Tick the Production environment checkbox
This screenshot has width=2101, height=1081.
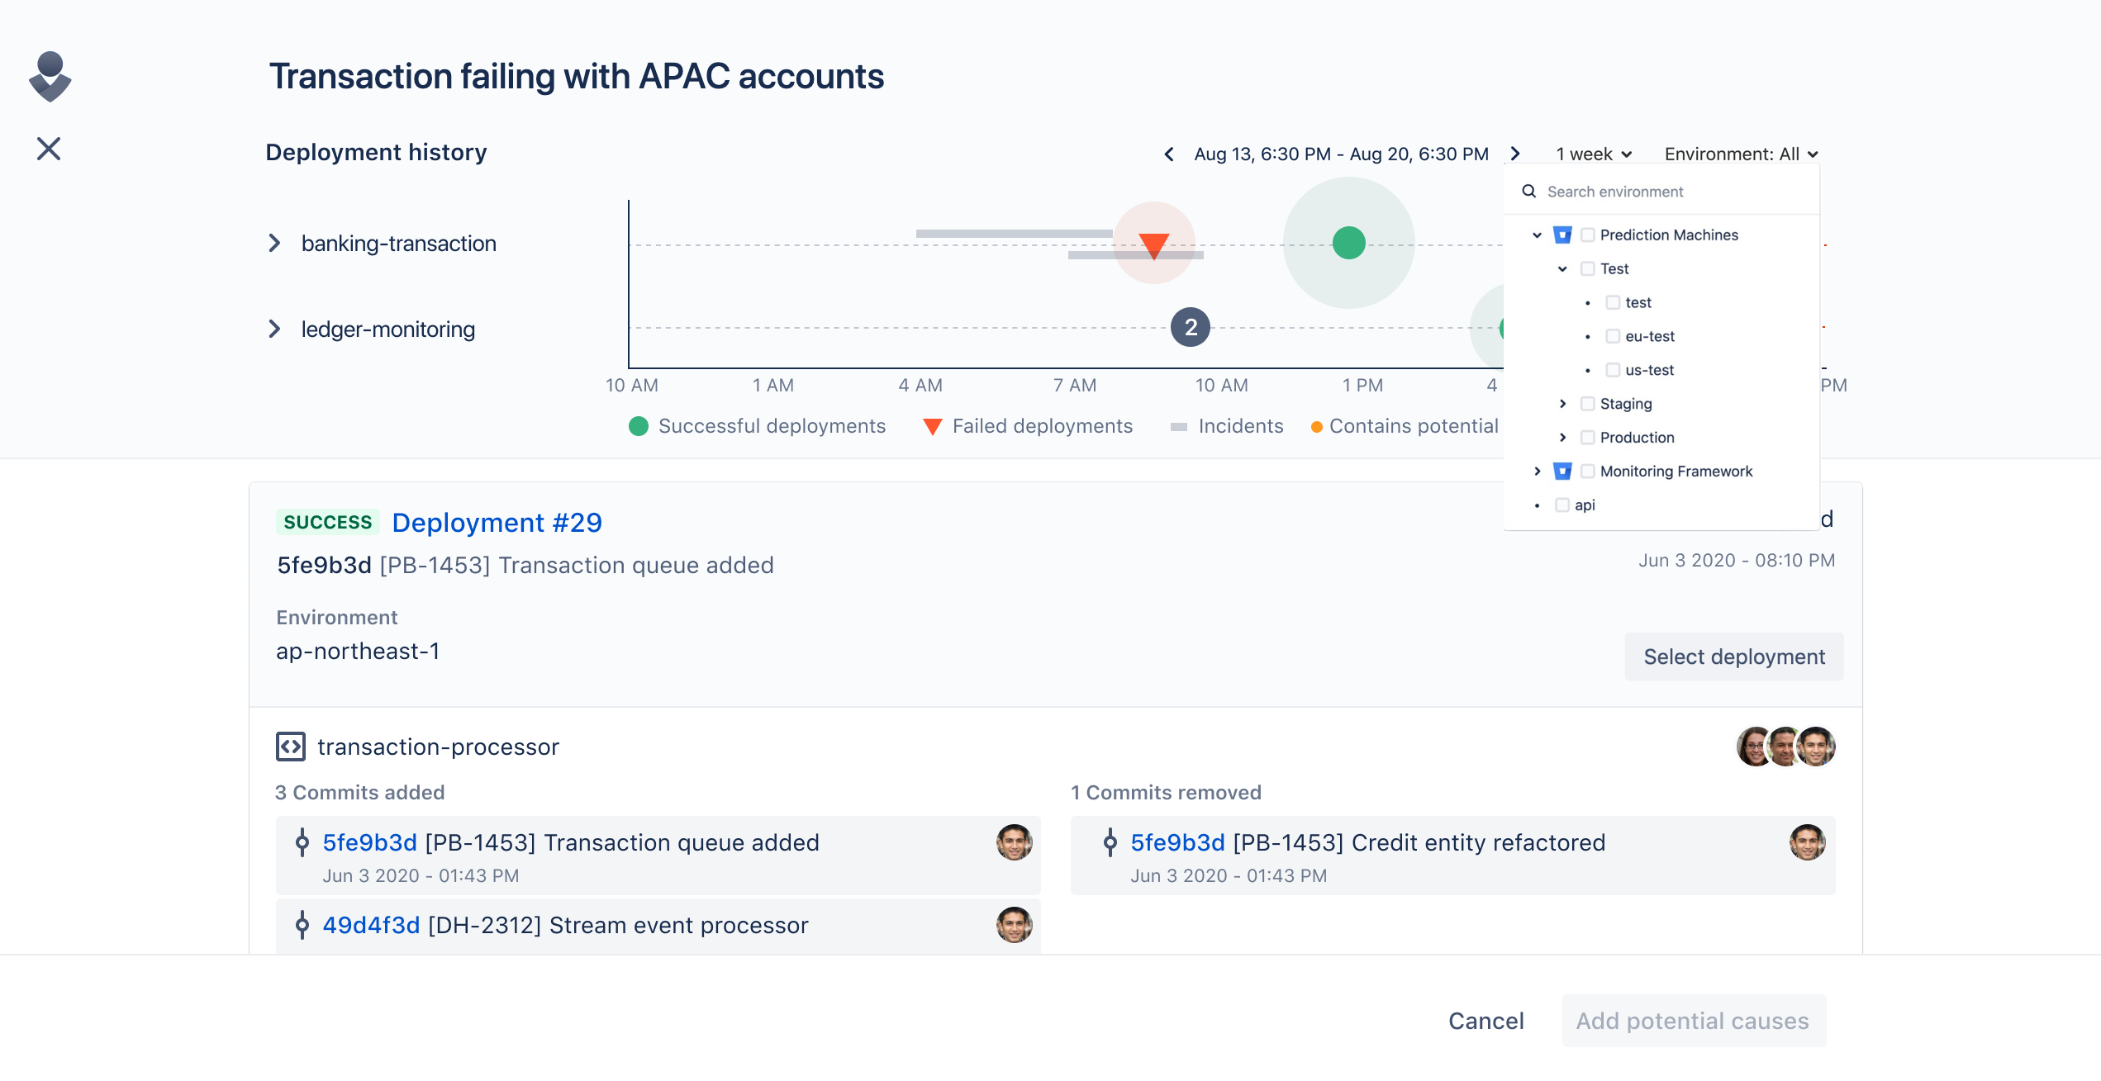(x=1587, y=438)
